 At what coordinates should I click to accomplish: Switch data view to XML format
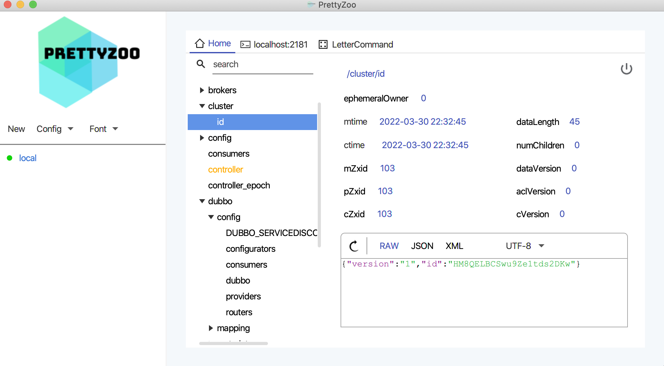click(454, 246)
